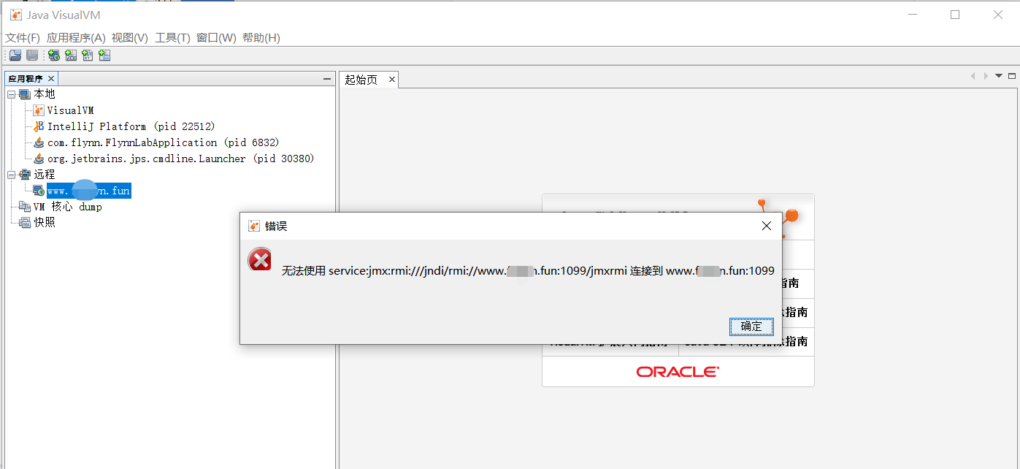Click the Java VisualVM logo in window title
Image resolution: width=1020 pixels, height=469 pixels.
[15, 15]
